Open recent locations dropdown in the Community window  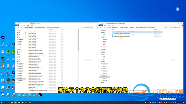20,27
